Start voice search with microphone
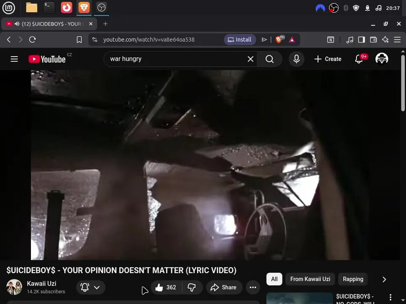 [296, 59]
